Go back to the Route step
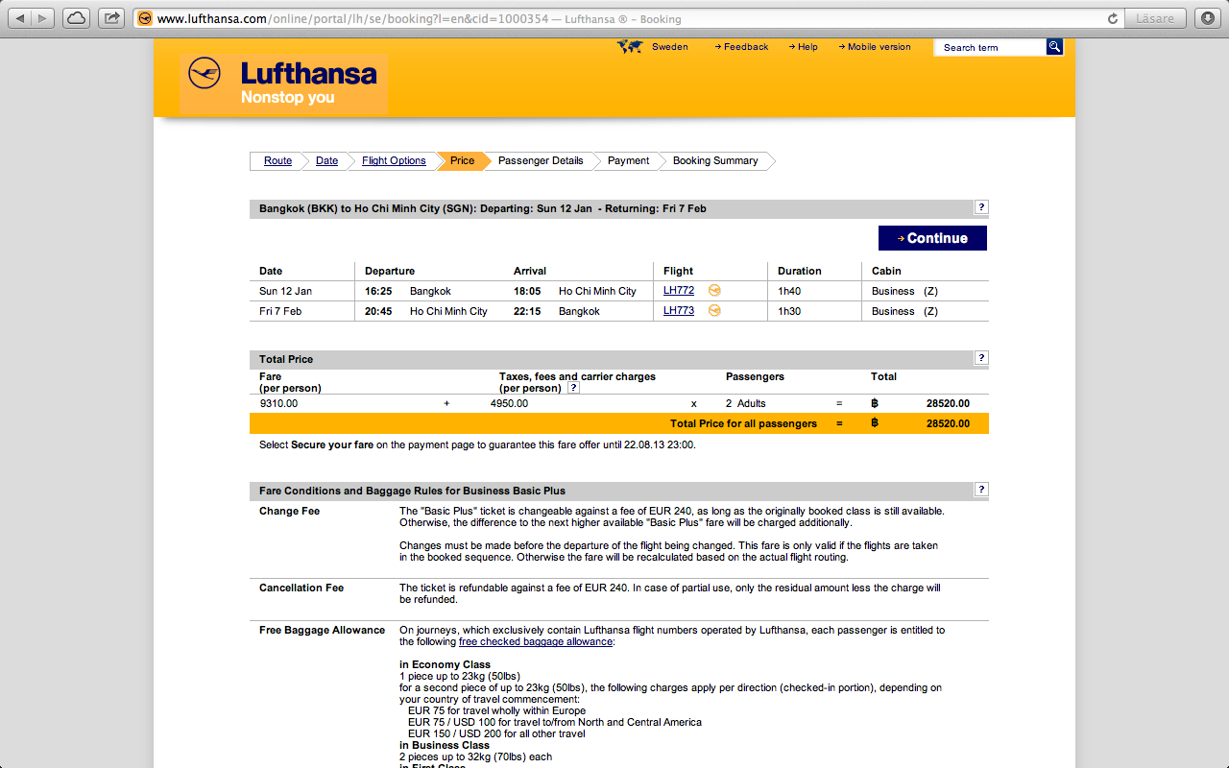Viewport: 1229px width, 768px height. [x=277, y=161]
